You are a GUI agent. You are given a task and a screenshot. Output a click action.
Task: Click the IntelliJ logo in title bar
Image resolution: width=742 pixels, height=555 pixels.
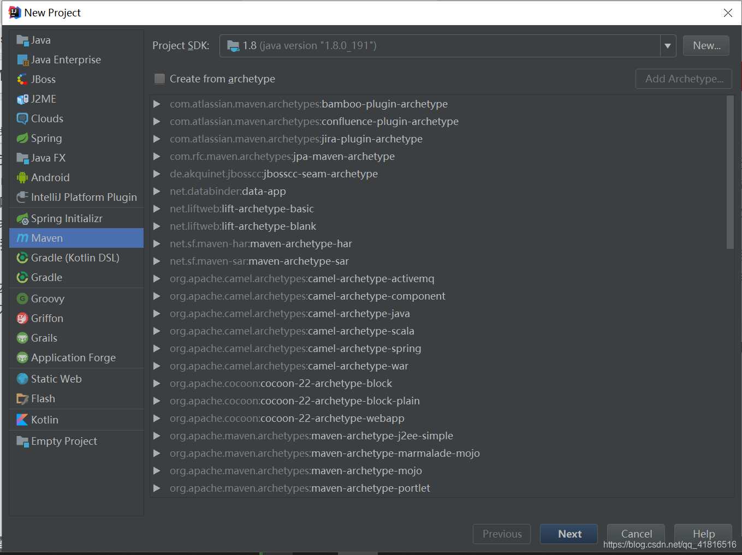(x=15, y=13)
